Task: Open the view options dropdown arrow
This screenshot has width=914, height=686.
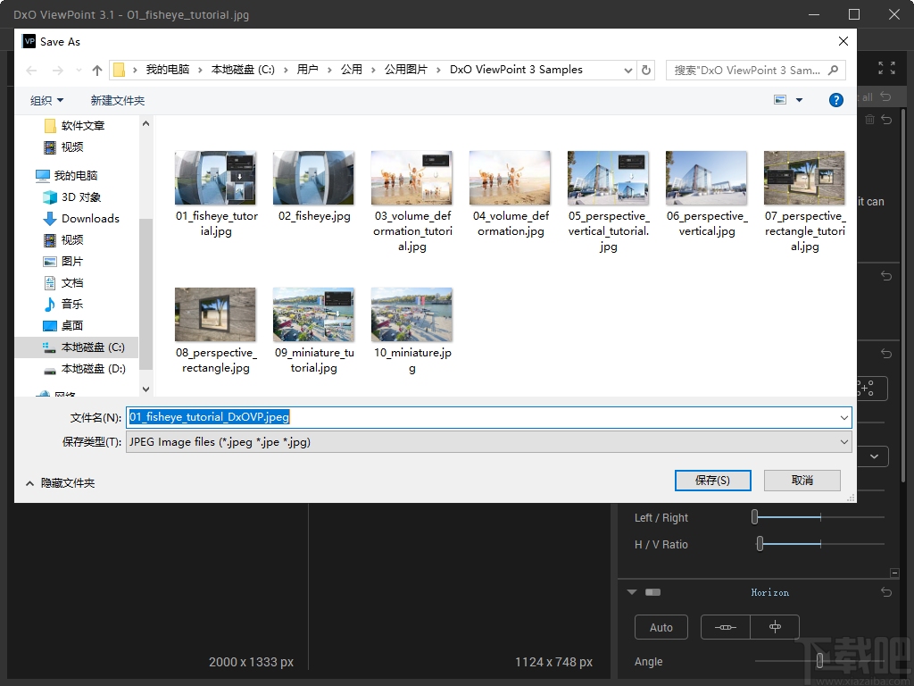Action: click(799, 100)
